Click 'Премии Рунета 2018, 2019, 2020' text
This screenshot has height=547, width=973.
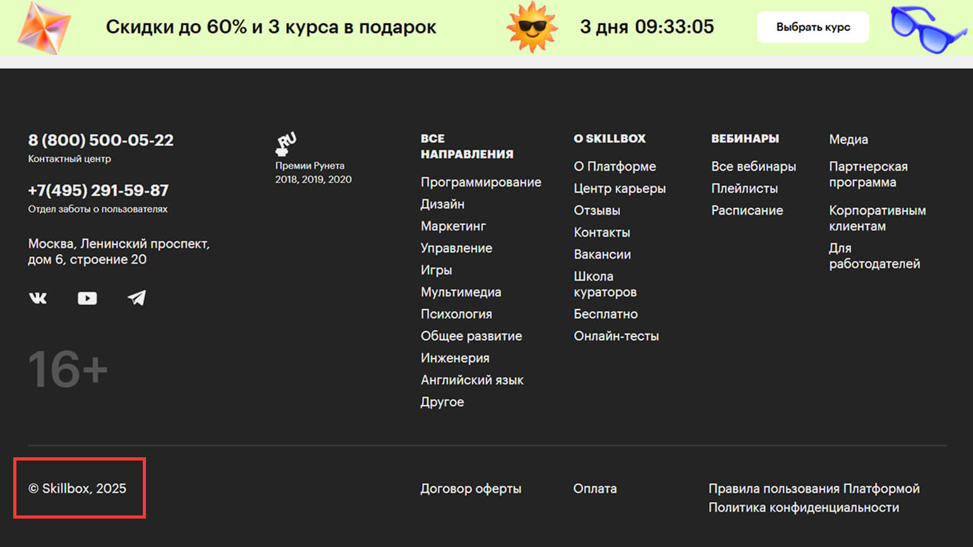click(313, 172)
